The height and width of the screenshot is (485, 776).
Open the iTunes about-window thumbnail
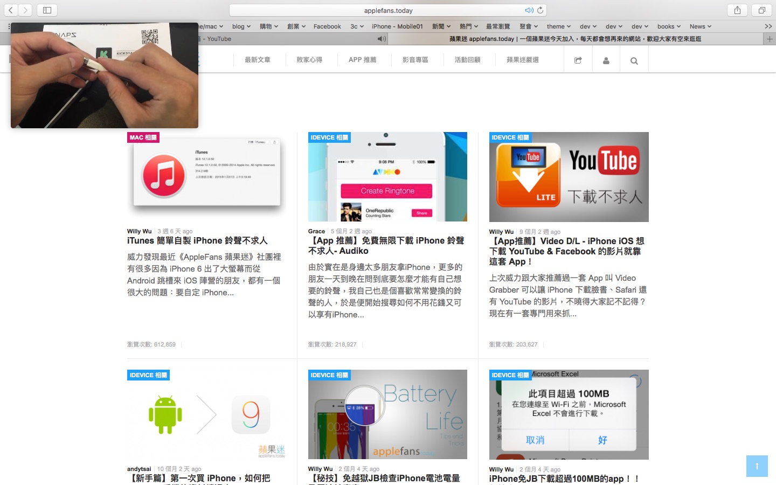[206, 177]
